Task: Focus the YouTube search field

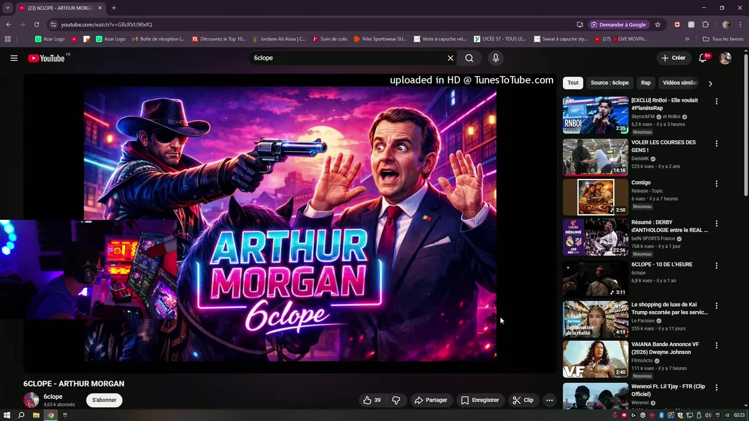Action: click(345, 58)
